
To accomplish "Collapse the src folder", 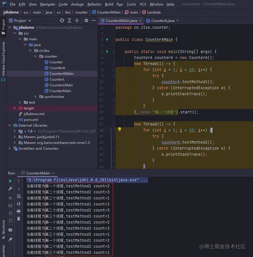I will pos(15,33).
